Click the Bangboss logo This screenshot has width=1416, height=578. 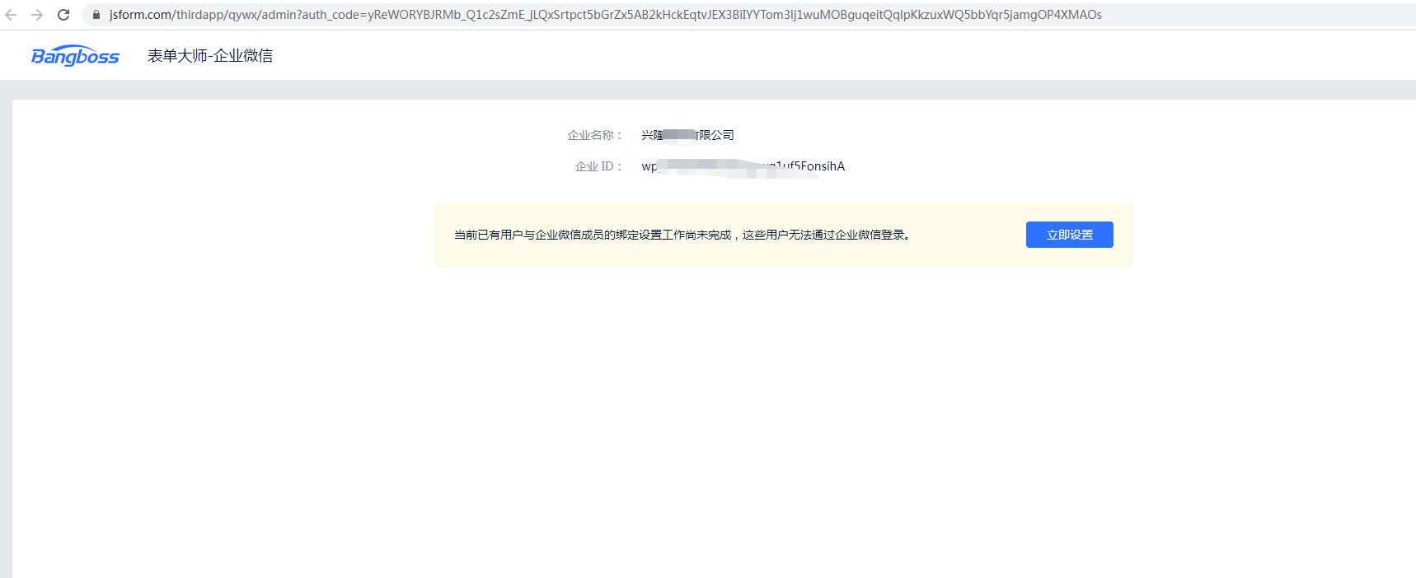[x=75, y=56]
